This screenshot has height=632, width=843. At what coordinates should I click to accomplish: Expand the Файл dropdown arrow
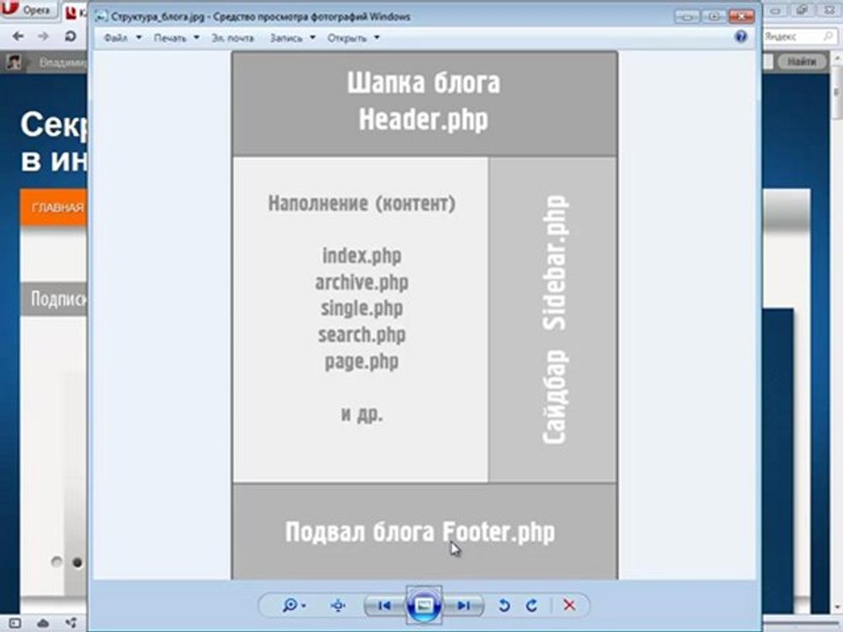[x=139, y=38]
